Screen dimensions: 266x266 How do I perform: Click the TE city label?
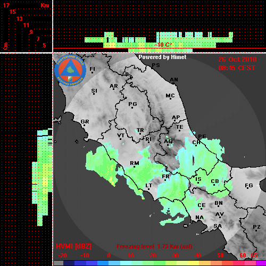(x=179, y=127)
